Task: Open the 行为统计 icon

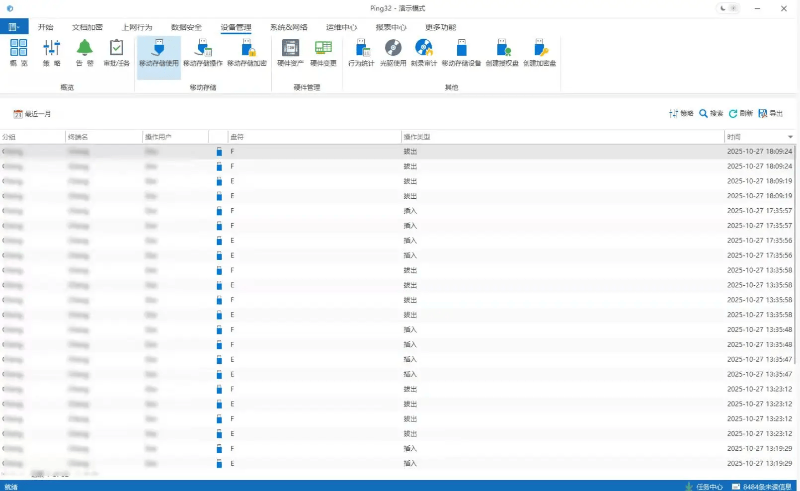Action: [361, 53]
